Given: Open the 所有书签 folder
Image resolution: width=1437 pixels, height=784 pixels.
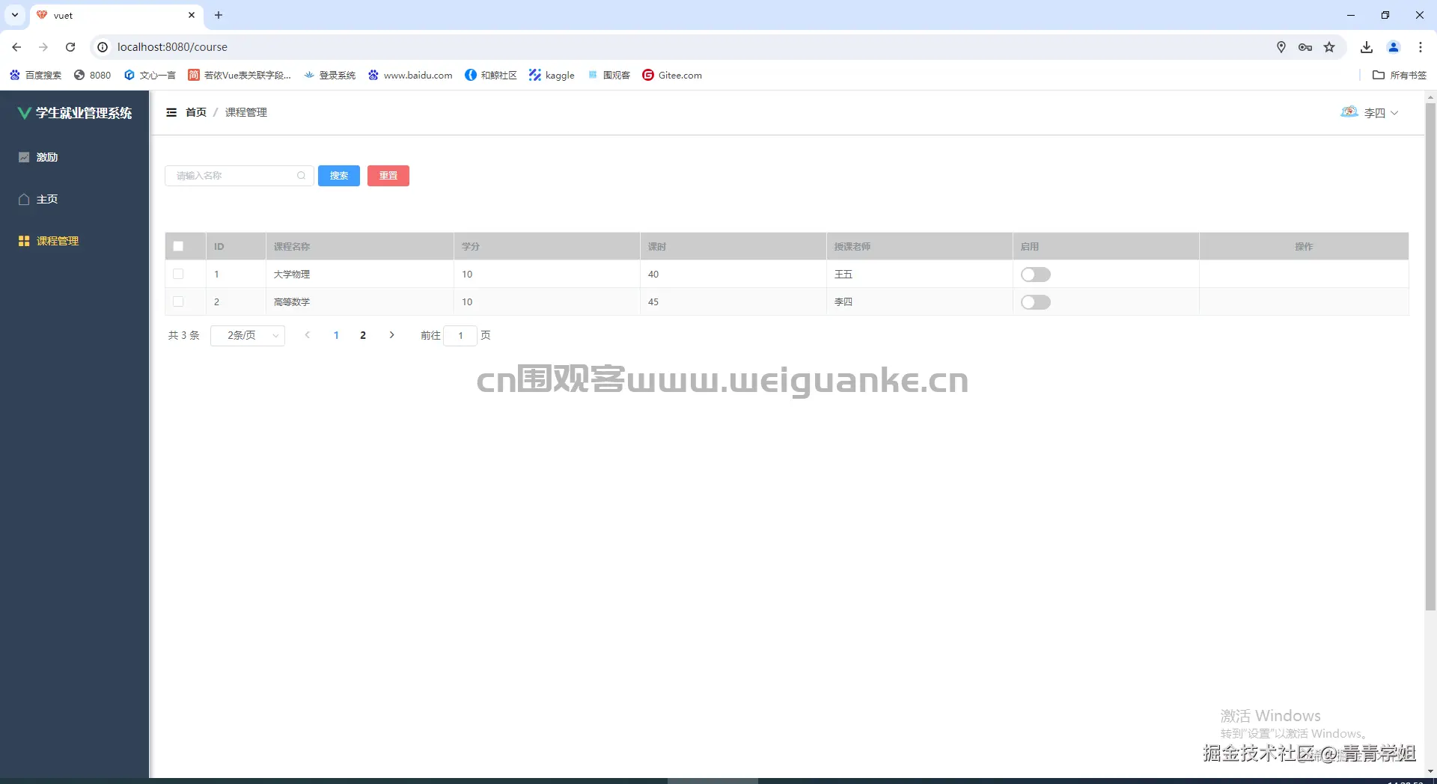Looking at the screenshot, I should (1400, 75).
